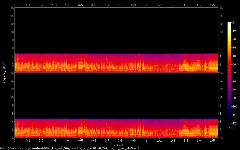Click the "DC" label on the left axis
The height and width of the screenshot is (150, 240).
click(x=12, y=138)
